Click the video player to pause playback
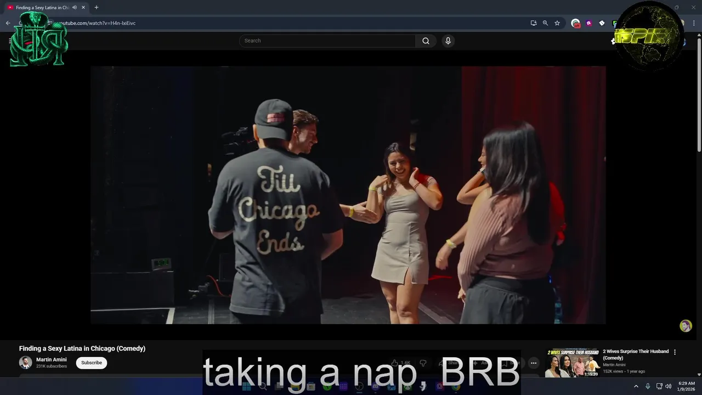The image size is (702, 395). tap(348, 195)
